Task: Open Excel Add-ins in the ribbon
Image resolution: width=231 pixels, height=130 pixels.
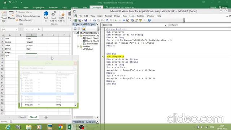Action: [x=54, y=17]
